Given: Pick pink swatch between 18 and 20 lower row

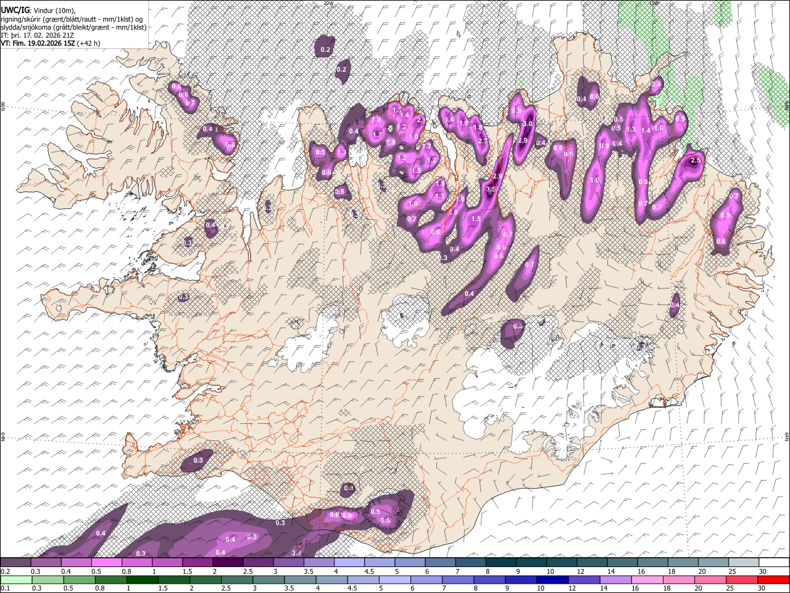Looking at the screenshot, I should click(x=678, y=579).
